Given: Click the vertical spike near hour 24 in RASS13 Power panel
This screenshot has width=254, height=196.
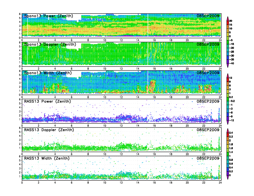Looking at the screenshot, I should (x=219, y=115).
